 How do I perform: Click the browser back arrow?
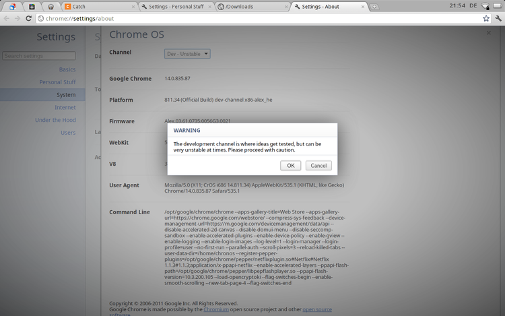(x=7, y=18)
